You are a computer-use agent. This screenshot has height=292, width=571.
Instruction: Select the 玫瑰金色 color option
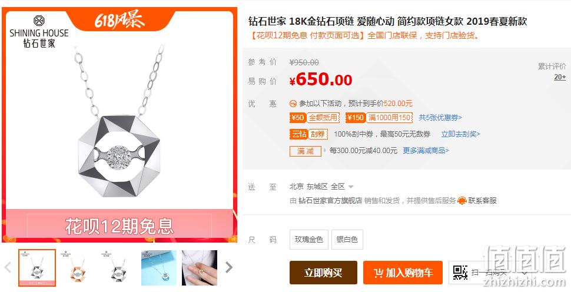[x=309, y=240]
